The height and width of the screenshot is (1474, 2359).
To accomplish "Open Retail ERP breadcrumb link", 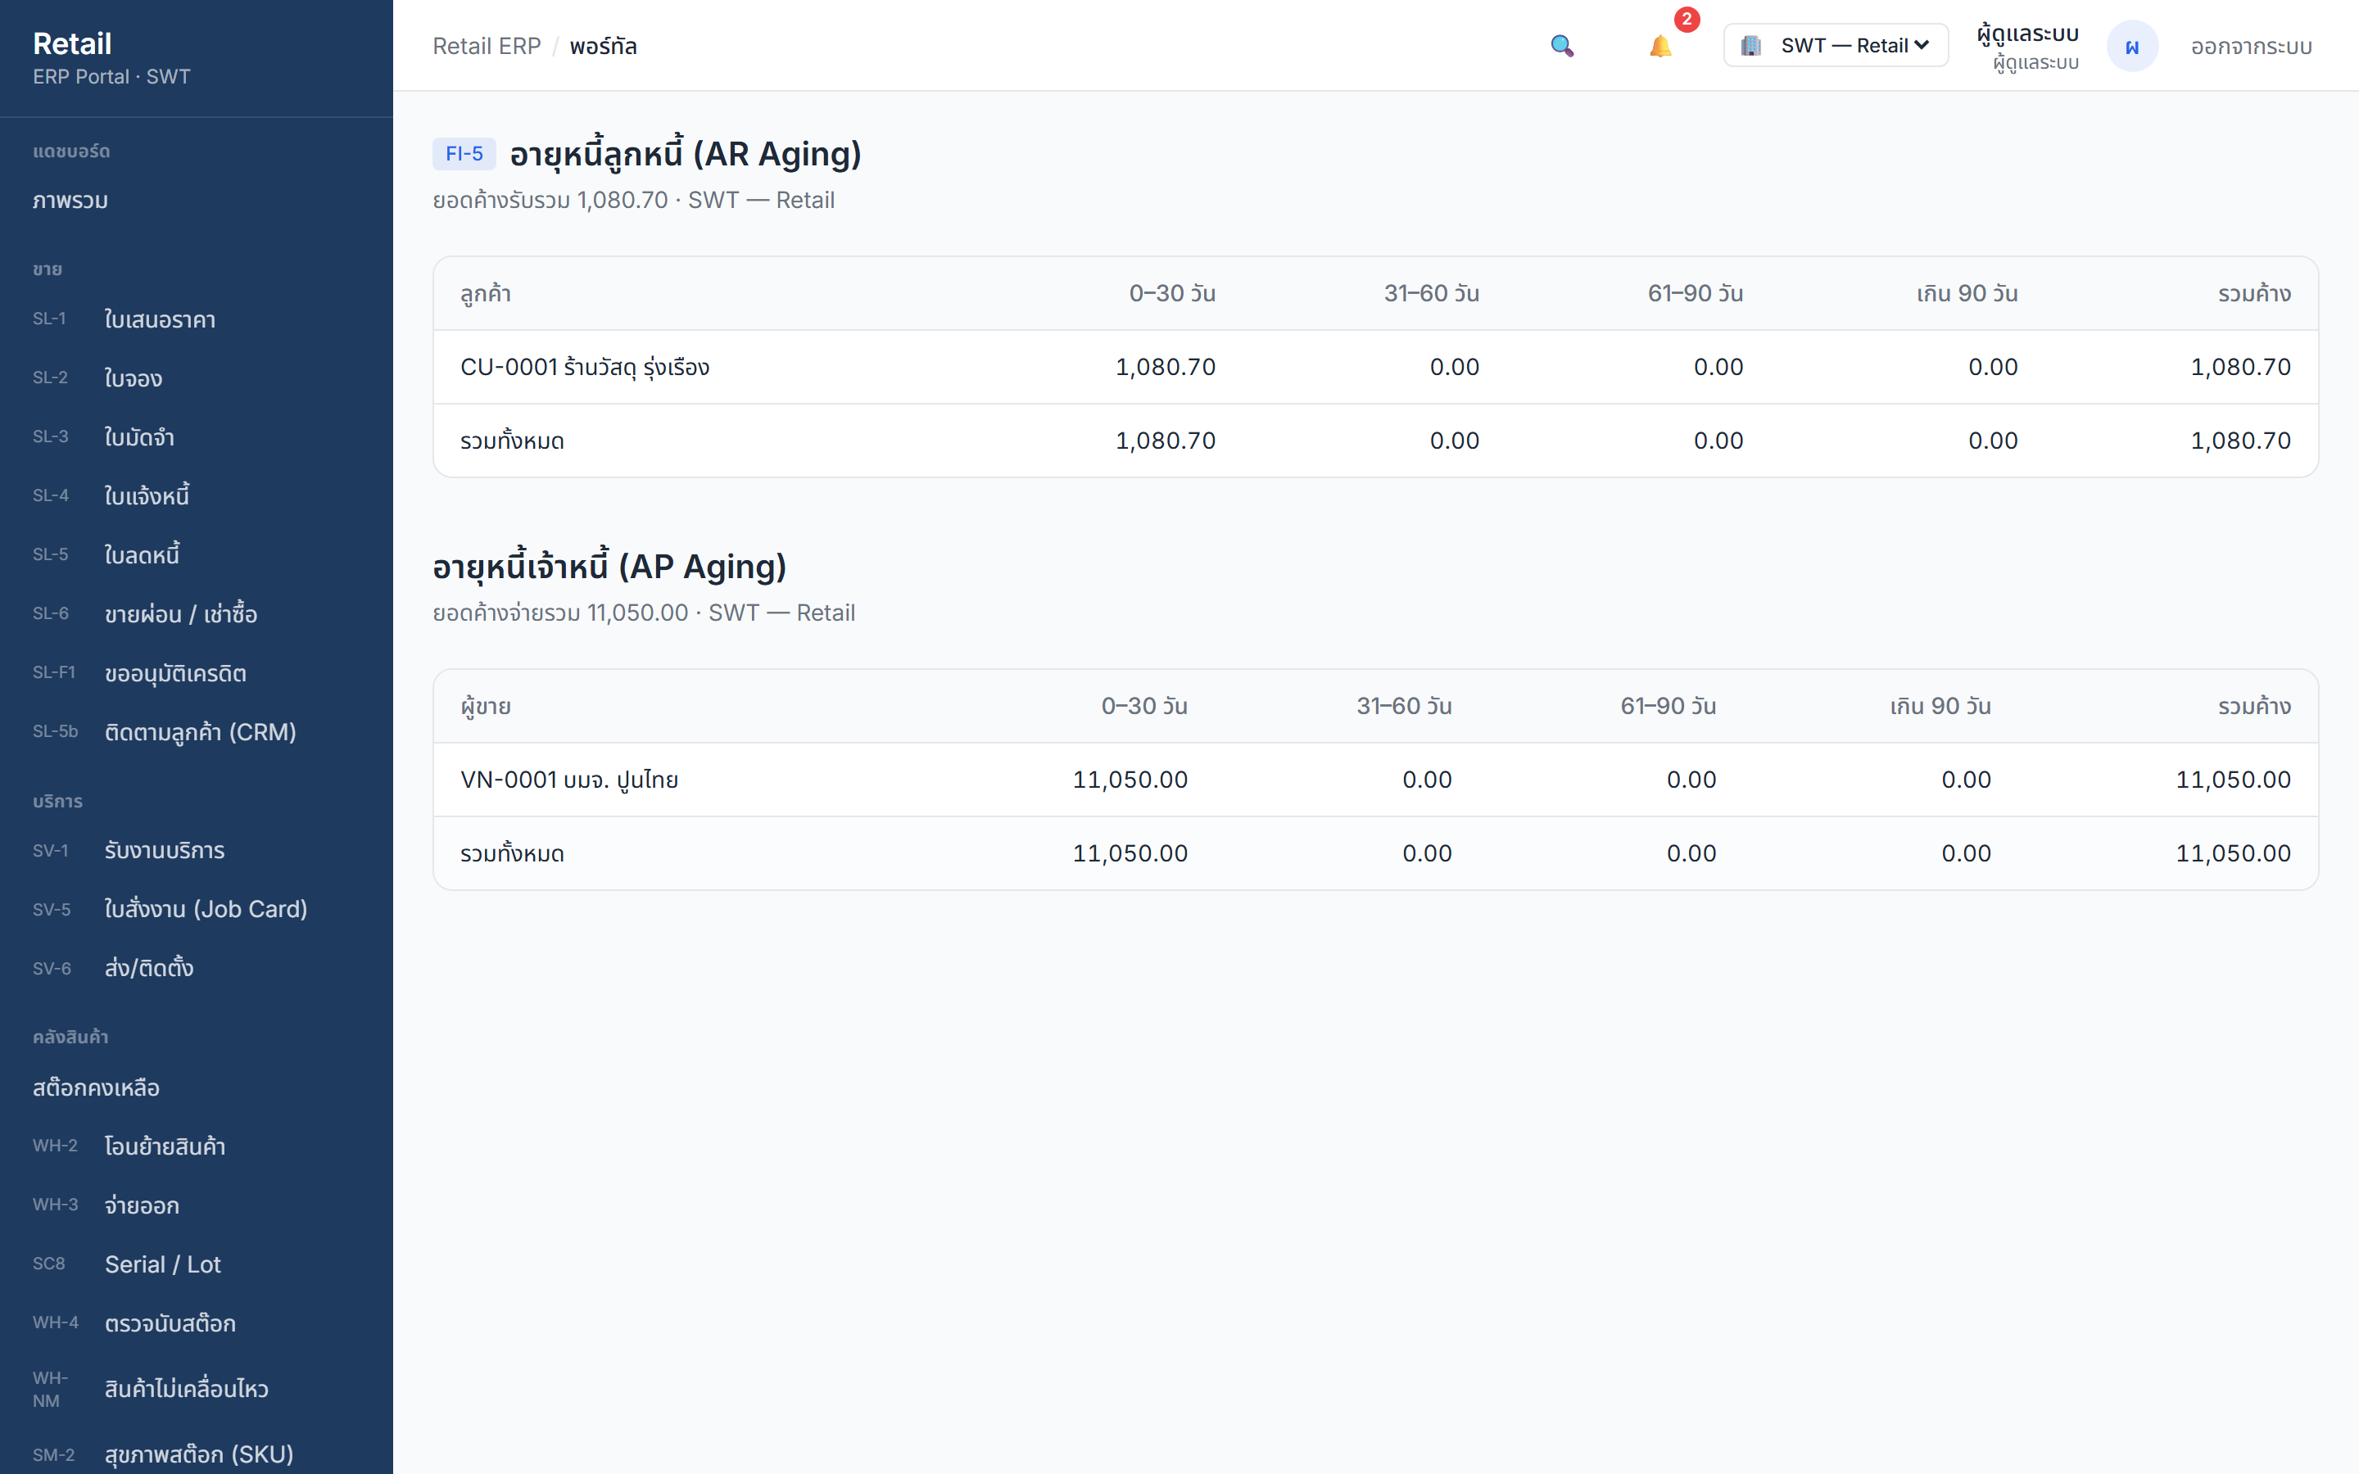I will 487,46.
